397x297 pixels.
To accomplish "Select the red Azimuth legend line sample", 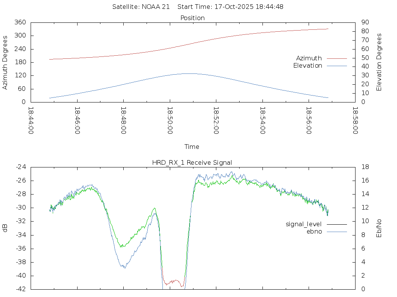I will 337,58.
